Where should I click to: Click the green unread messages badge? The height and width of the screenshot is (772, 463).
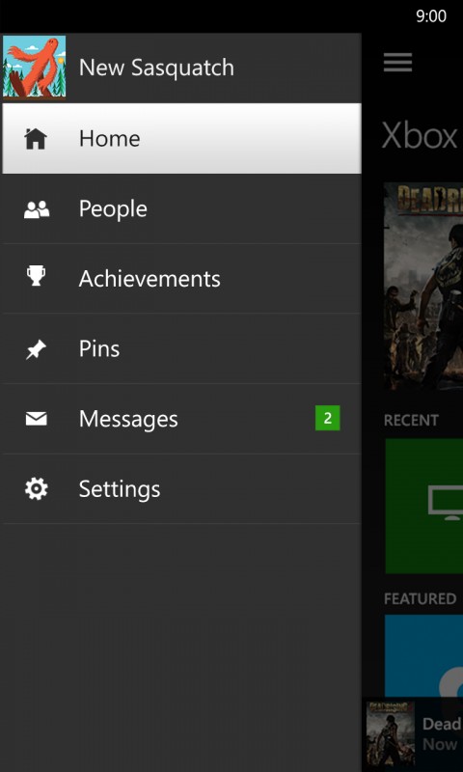[328, 418]
